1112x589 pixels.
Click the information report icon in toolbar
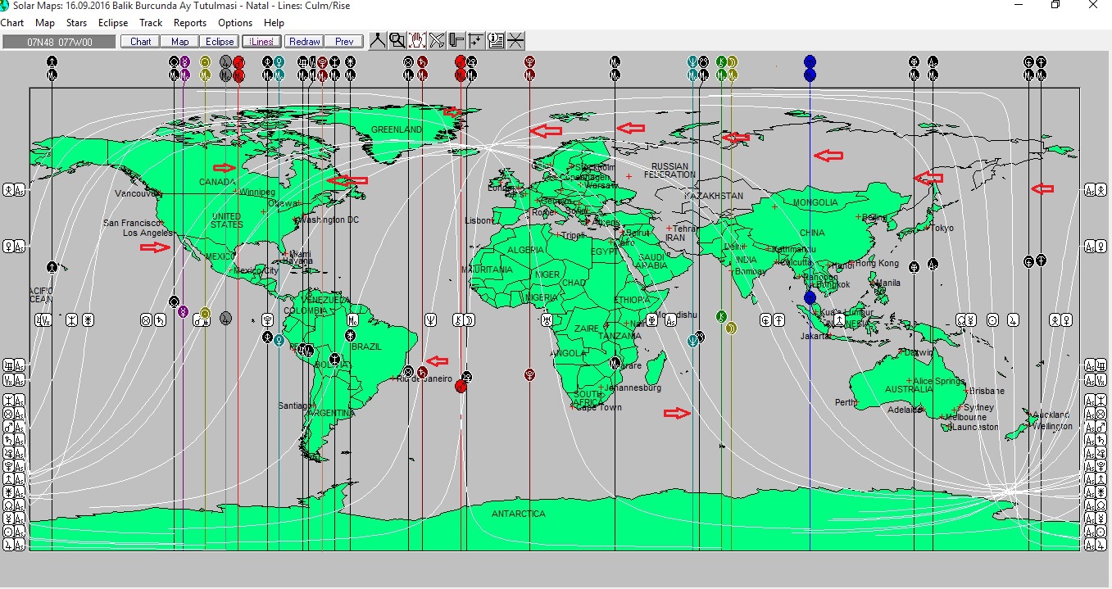(496, 41)
